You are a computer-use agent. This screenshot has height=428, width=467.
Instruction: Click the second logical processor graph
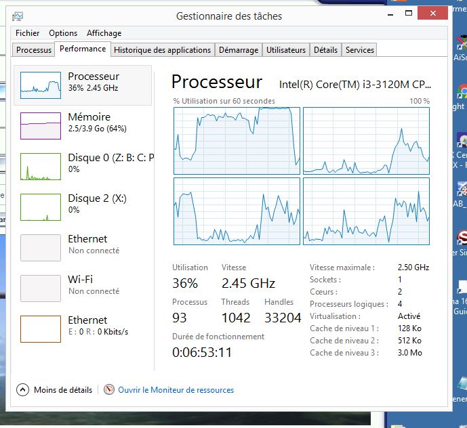click(x=366, y=141)
